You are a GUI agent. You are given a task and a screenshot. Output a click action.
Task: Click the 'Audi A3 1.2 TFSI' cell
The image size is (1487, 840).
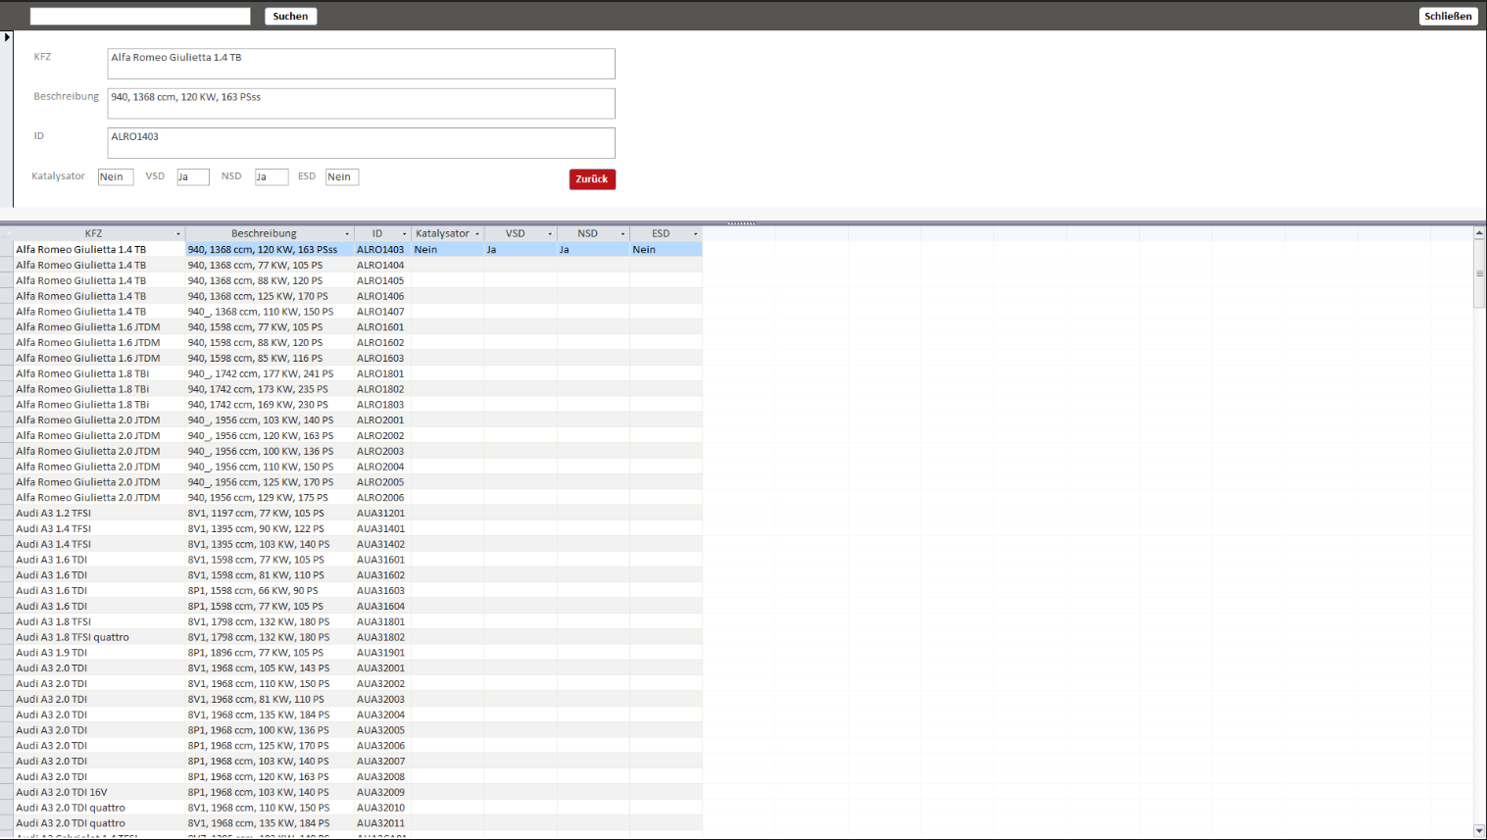[x=99, y=514]
